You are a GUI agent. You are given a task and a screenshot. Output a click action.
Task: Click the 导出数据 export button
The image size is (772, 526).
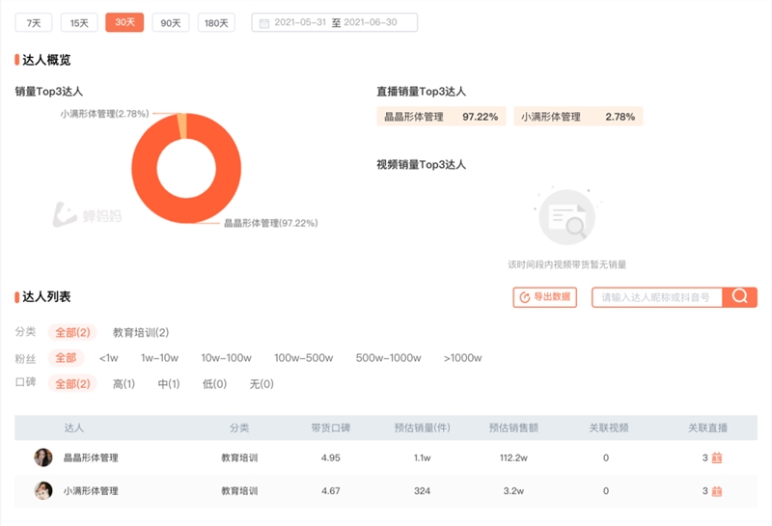[x=544, y=297]
